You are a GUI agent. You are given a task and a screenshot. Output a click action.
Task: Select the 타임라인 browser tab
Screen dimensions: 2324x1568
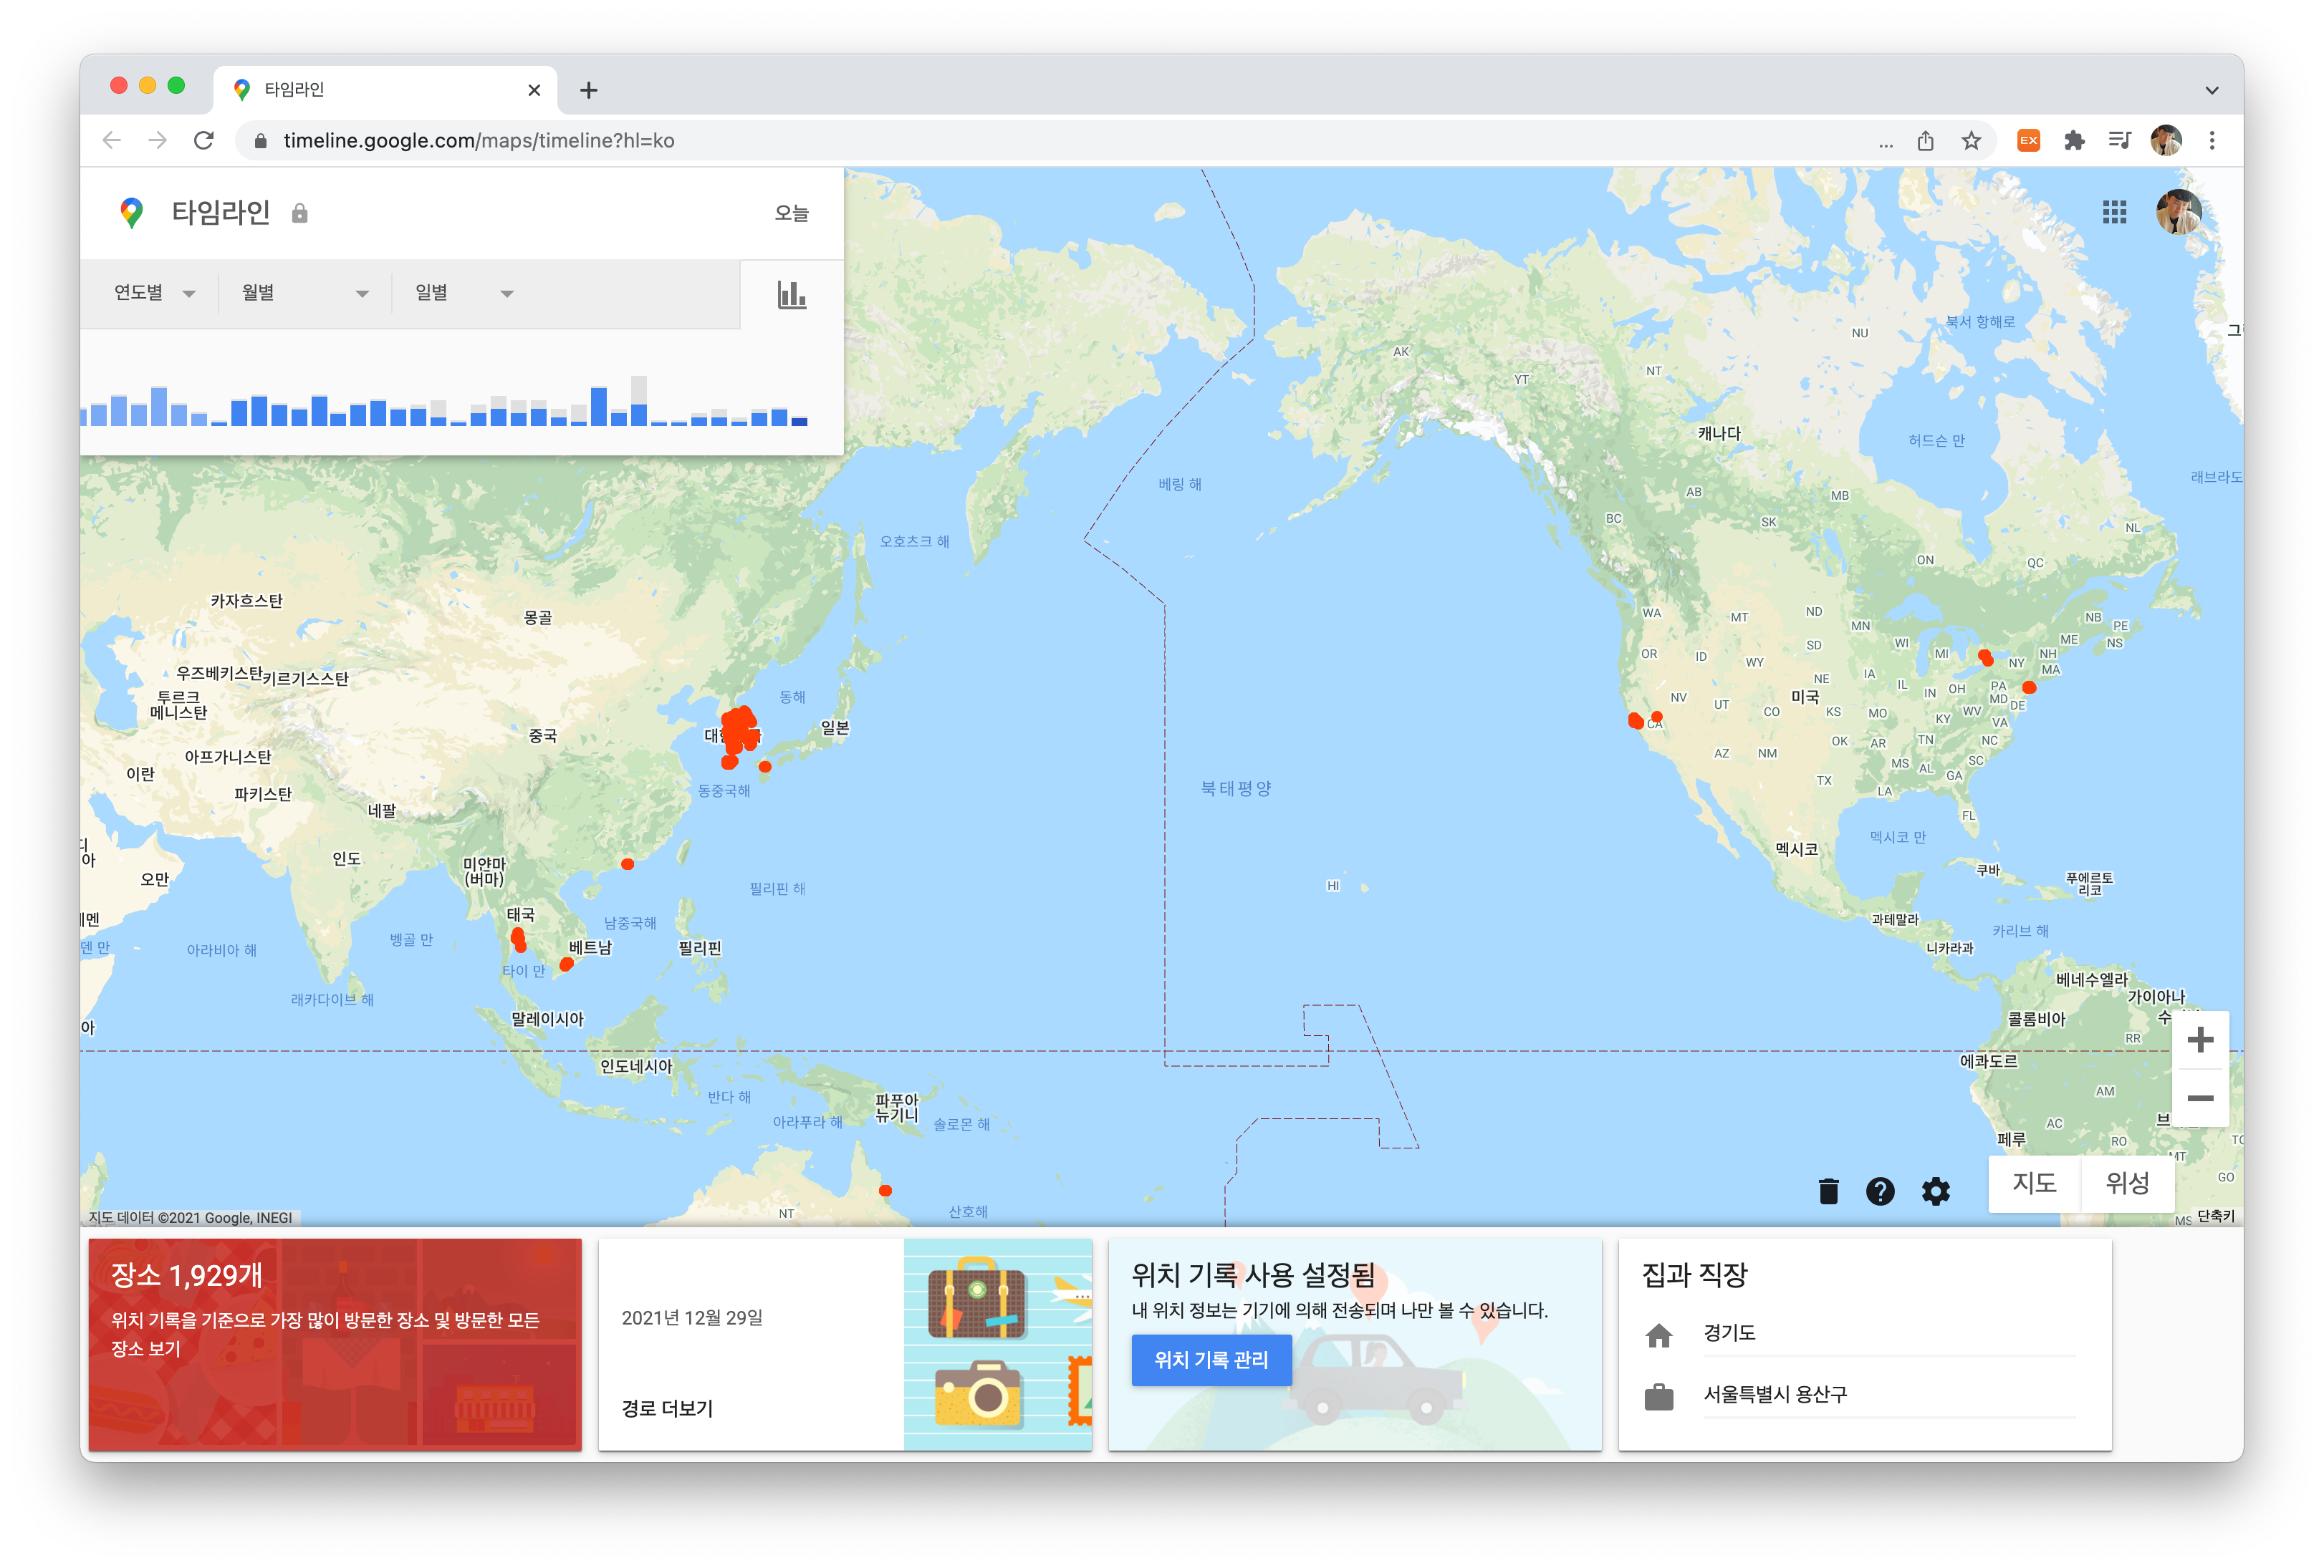pos(380,90)
